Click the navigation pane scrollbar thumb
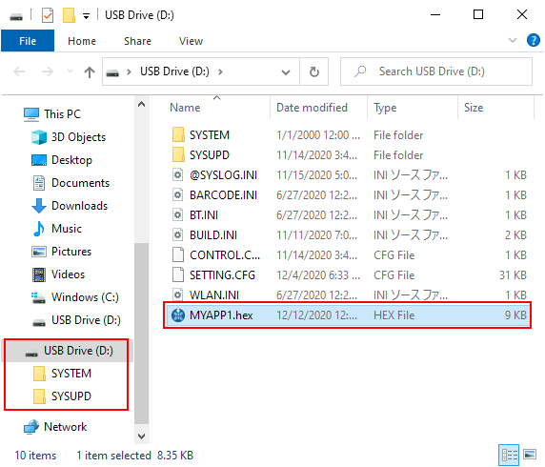The image size is (545, 467). click(x=141, y=334)
